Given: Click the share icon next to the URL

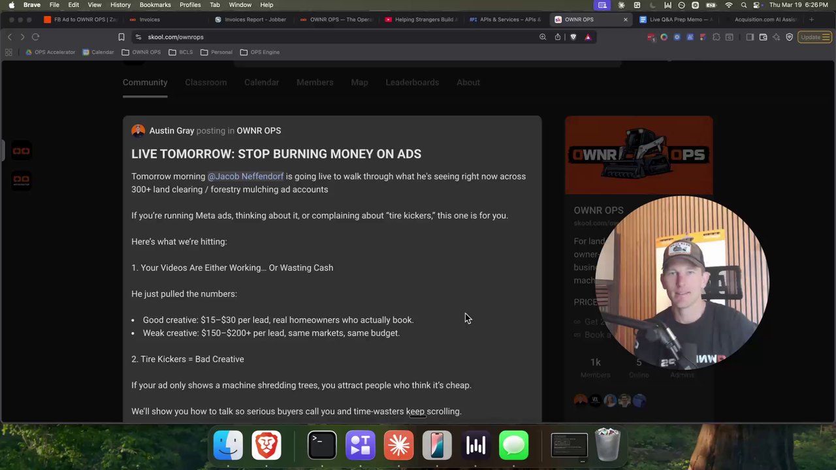Looking at the screenshot, I should point(558,37).
